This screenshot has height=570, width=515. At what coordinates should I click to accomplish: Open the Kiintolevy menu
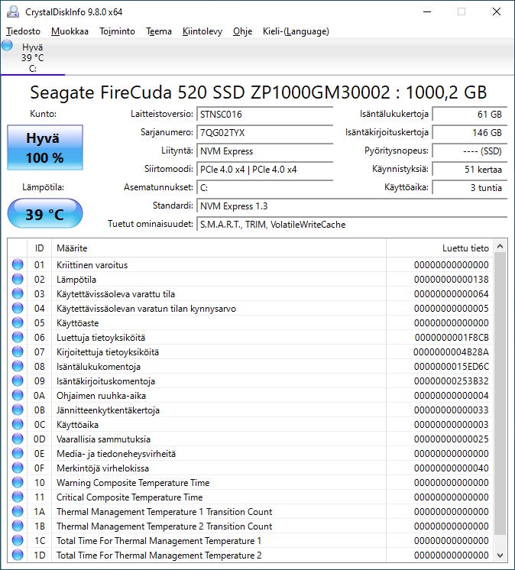pos(202,31)
